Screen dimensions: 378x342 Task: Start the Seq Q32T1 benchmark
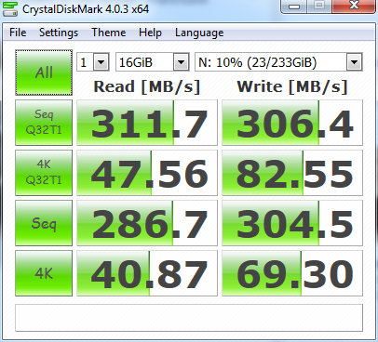point(44,123)
